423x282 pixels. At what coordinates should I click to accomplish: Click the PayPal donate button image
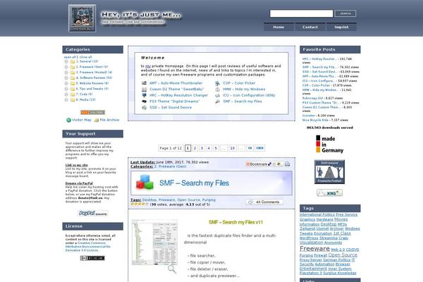click(x=93, y=213)
